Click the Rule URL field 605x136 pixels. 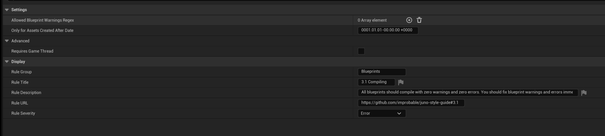click(x=411, y=103)
